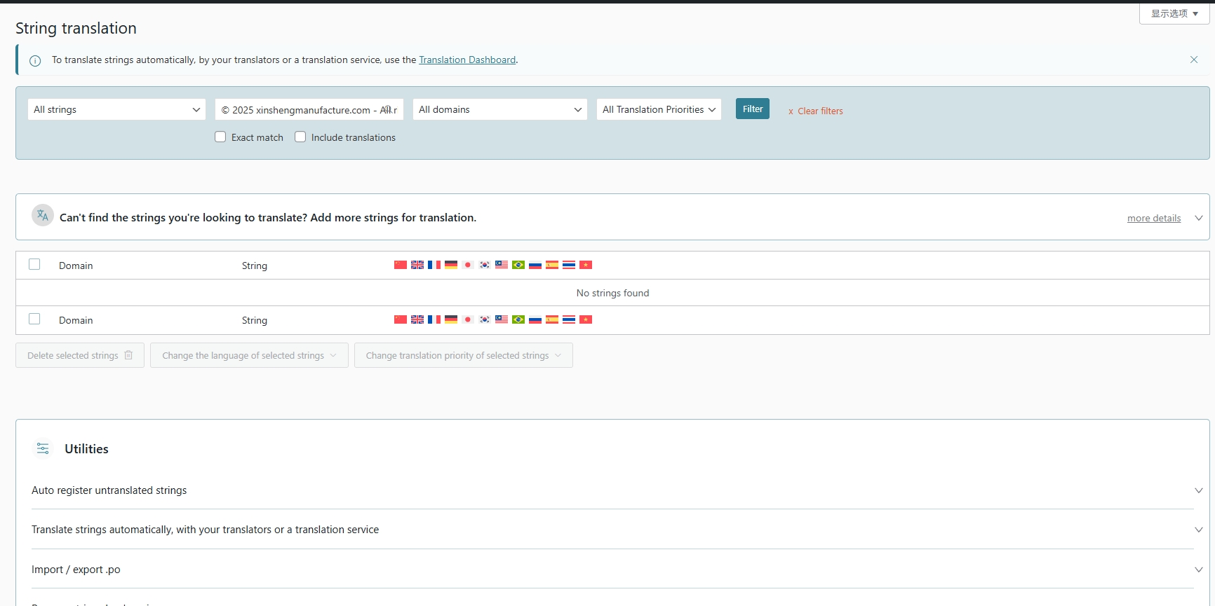Open Change translation priority of selected strings
The image size is (1215, 606).
point(464,355)
